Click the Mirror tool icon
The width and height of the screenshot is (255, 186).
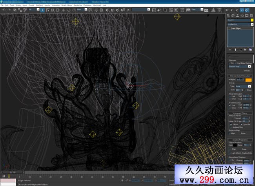click(154, 10)
